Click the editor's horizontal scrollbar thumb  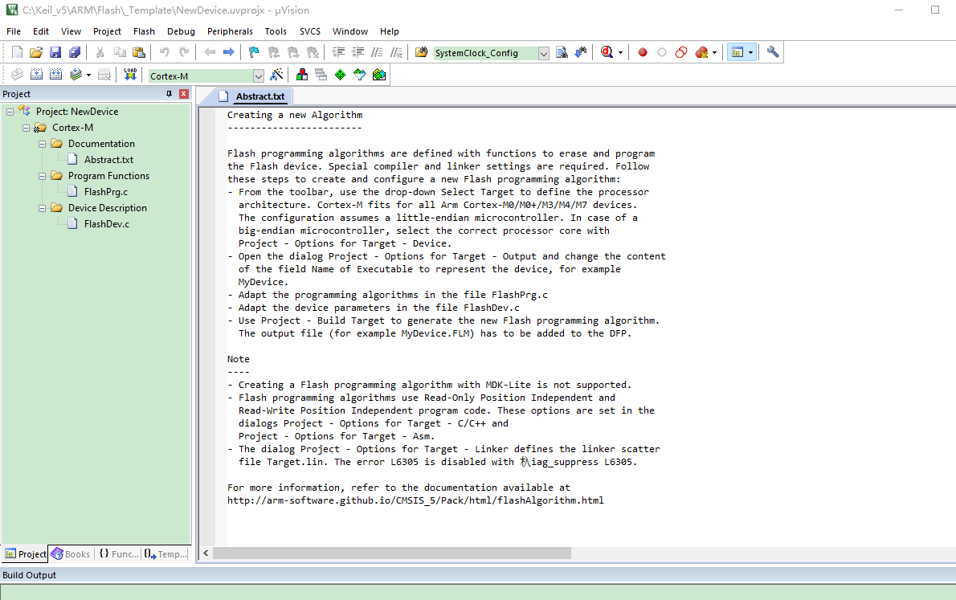(391, 553)
